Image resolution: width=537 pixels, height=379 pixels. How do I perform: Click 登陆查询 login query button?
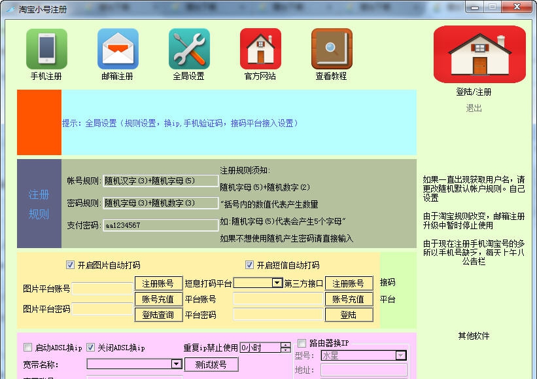click(158, 314)
